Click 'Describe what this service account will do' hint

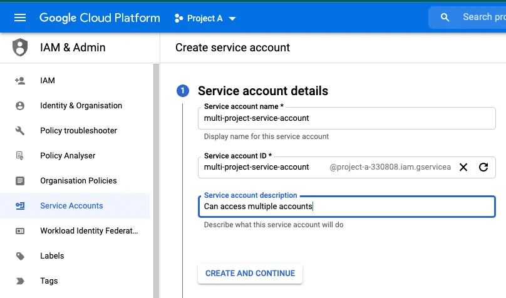pyautogui.click(x=274, y=225)
